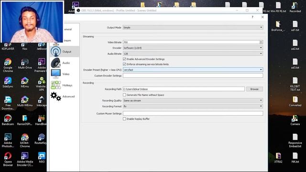Open MX5 desktop shortcut

(x=42, y=158)
